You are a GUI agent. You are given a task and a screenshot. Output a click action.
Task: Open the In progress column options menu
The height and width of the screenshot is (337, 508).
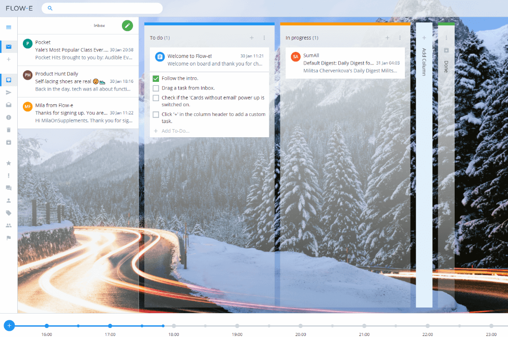[x=399, y=38]
